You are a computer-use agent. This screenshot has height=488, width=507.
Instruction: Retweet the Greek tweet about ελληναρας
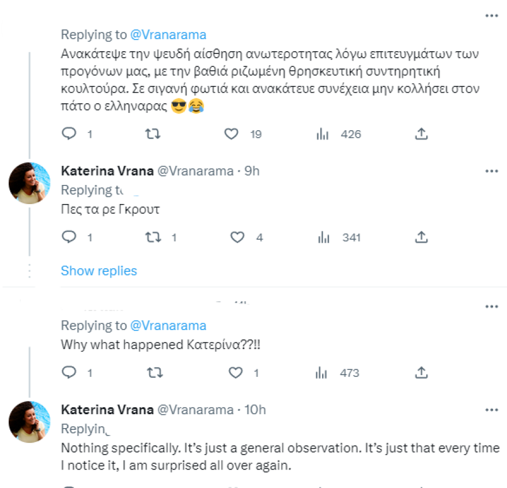pyautogui.click(x=153, y=134)
